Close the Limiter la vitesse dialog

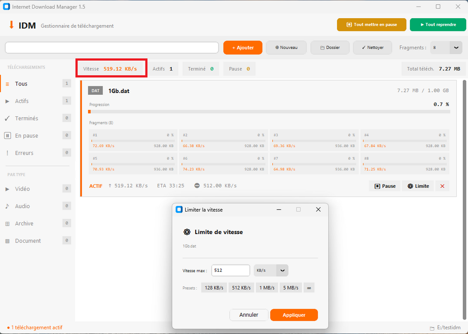pyautogui.click(x=318, y=209)
